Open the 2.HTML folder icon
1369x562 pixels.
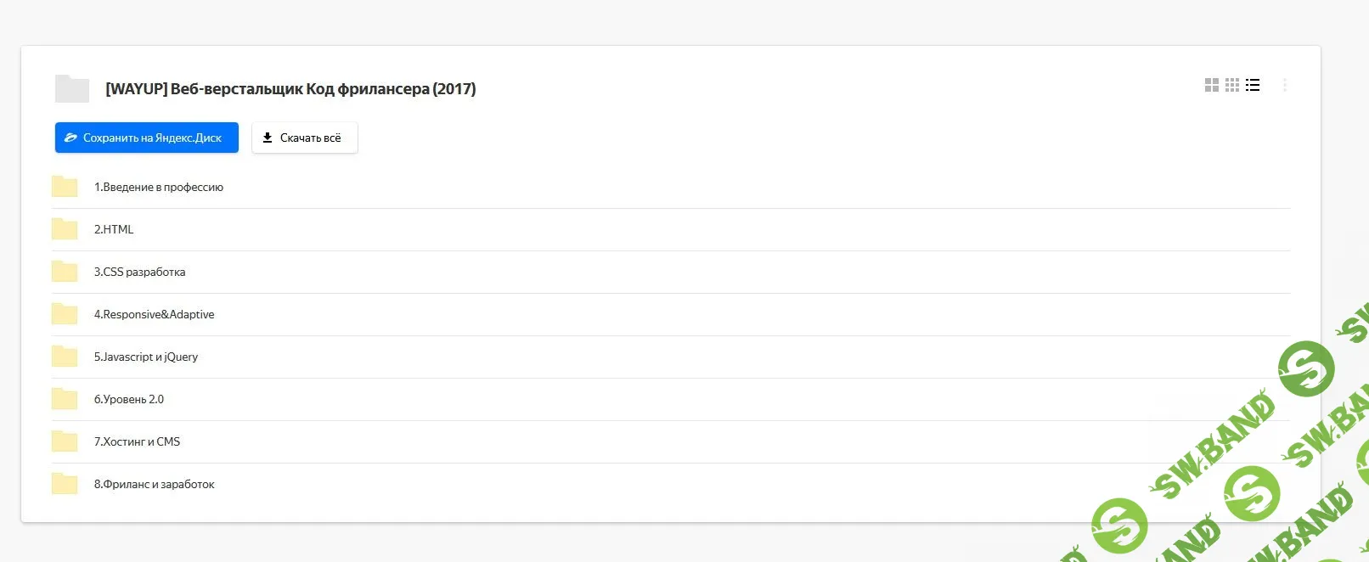click(x=65, y=229)
